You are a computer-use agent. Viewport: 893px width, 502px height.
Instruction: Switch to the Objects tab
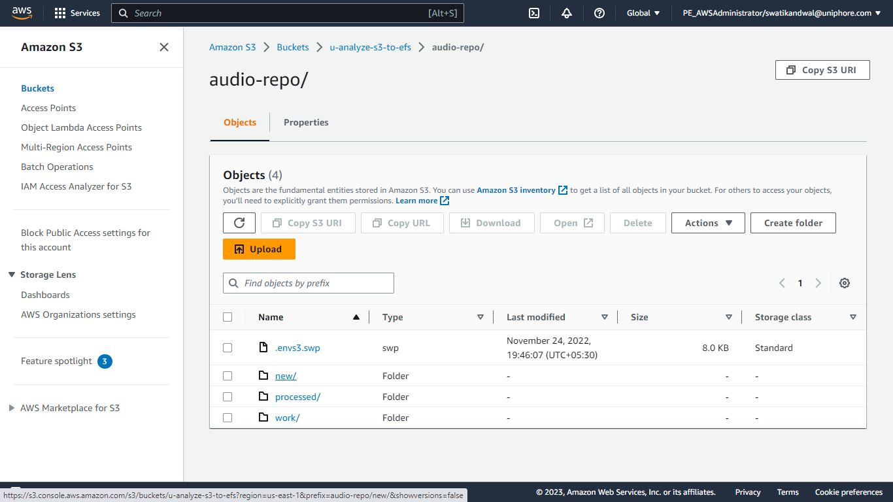pos(240,122)
